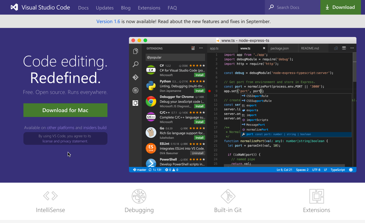Click the C# extension icon
The height and width of the screenshot is (223, 365).
tap(151, 70)
